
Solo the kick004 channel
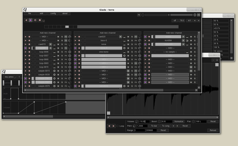pos(195,40)
